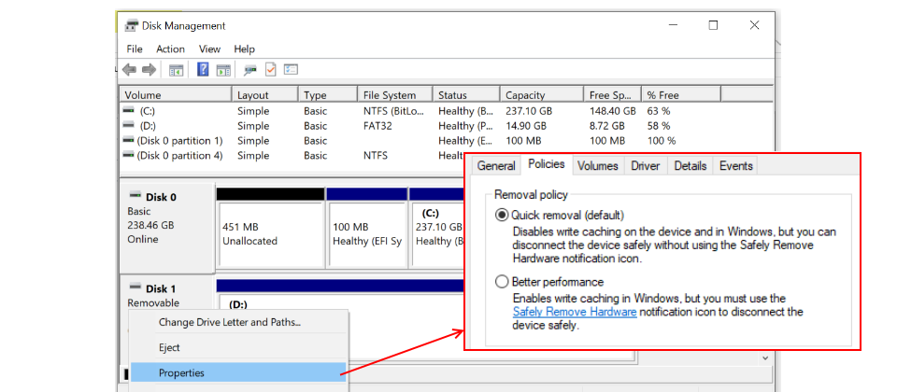Click the Forward arrow in the toolbar

[x=149, y=70]
